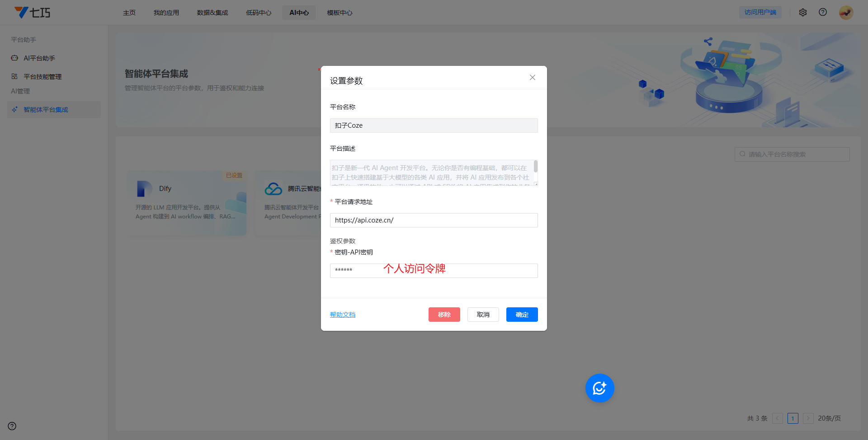Image resolution: width=868 pixels, height=440 pixels.
Task: Click the 七巧 logo
Action: click(x=33, y=13)
